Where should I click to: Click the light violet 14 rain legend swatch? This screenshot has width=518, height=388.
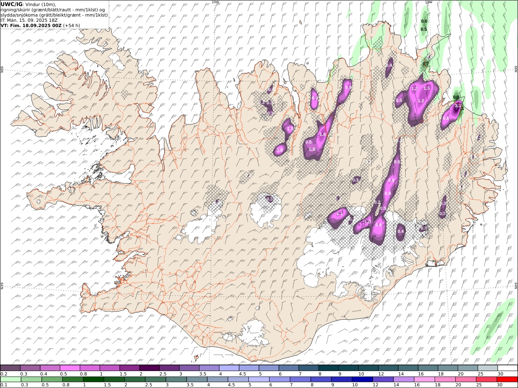(x=403, y=379)
